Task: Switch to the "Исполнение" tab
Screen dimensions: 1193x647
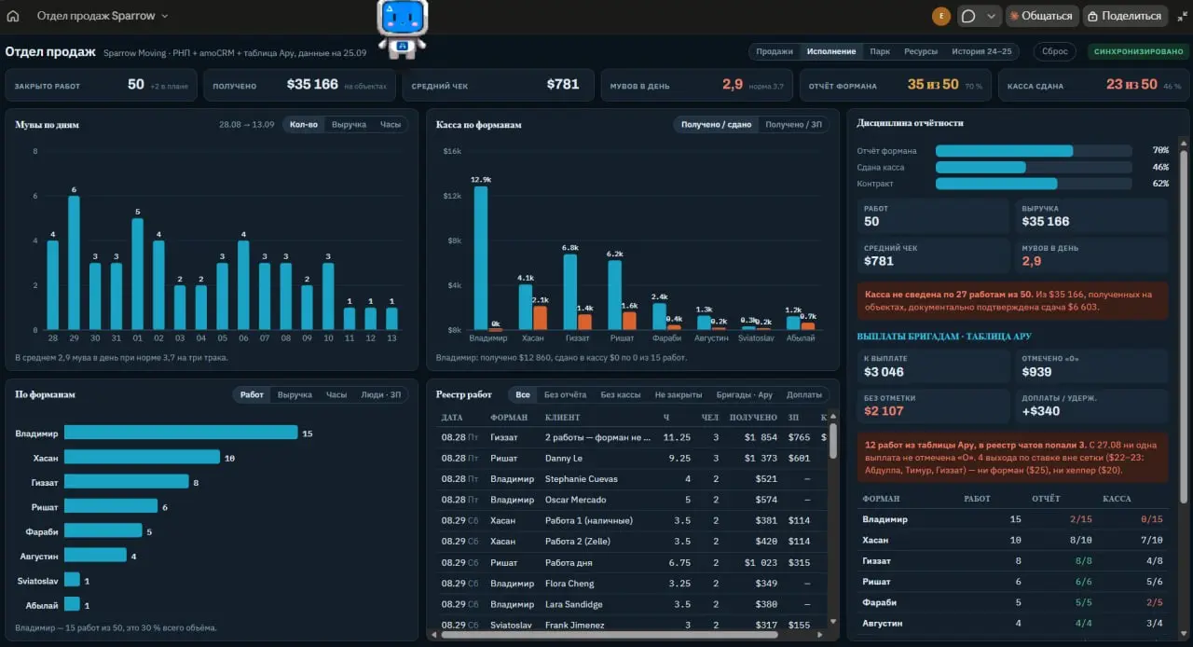Action: click(x=830, y=52)
